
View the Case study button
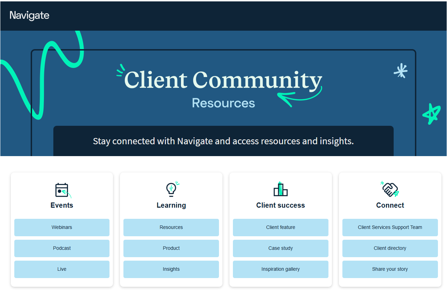(x=280, y=248)
